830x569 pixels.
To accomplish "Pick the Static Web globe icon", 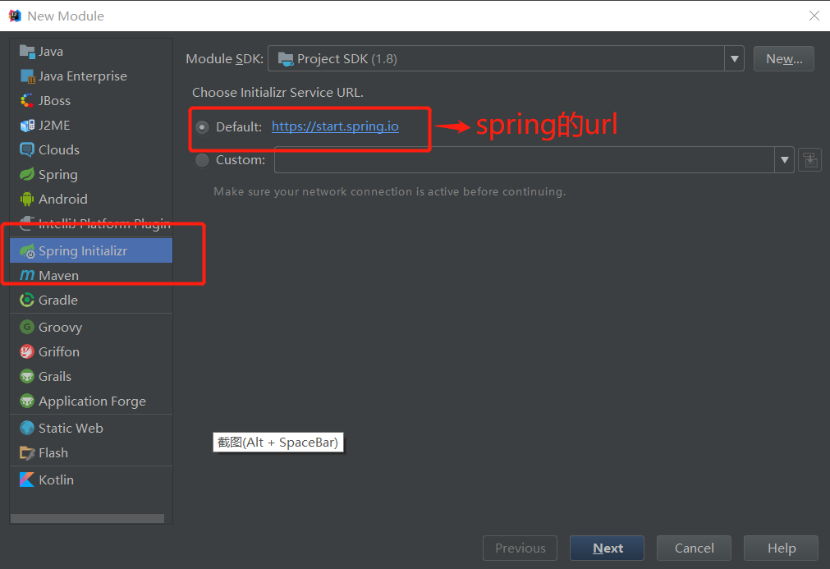I will [x=27, y=429].
